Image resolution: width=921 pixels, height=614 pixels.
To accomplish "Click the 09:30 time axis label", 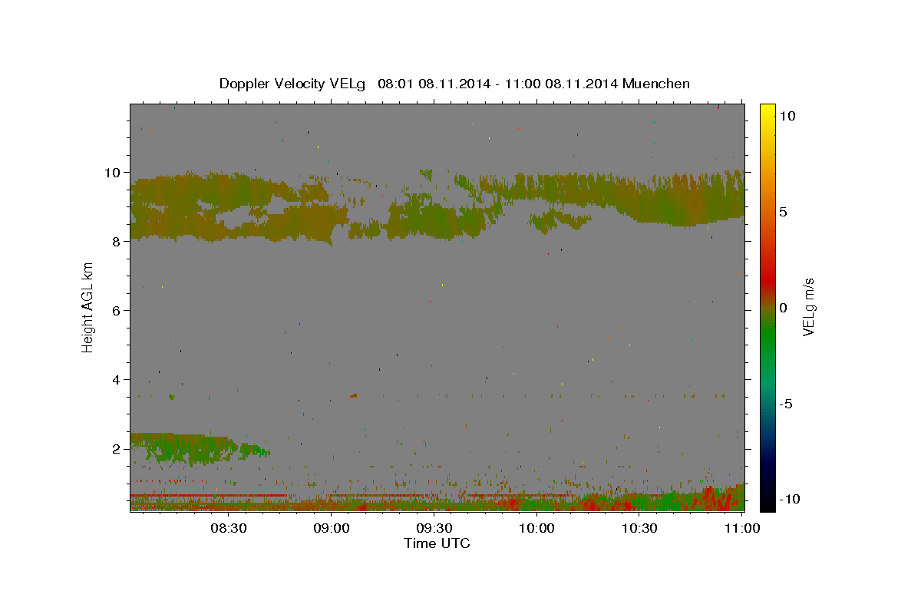I will click(x=434, y=529).
